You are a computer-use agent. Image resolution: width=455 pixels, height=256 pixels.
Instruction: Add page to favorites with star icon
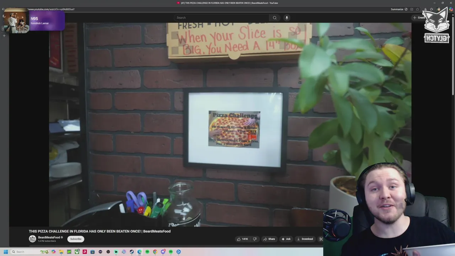pyautogui.click(x=417, y=9)
